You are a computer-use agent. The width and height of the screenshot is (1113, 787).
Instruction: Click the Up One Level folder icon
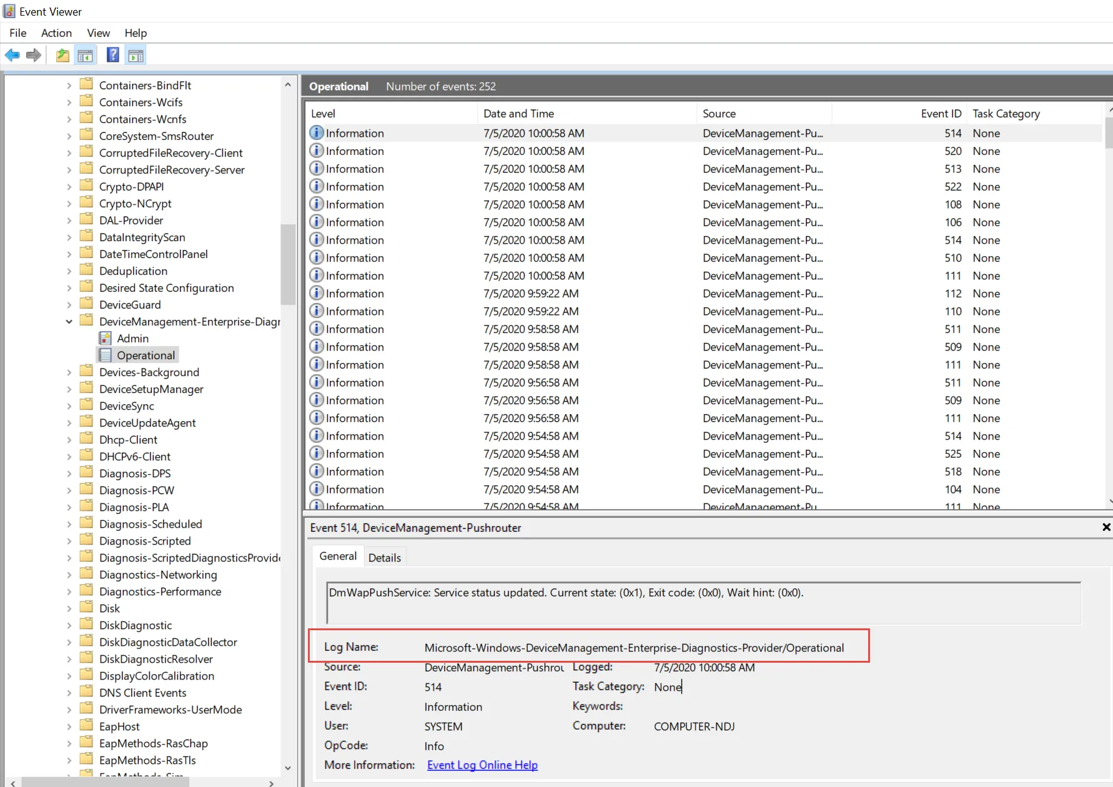[x=62, y=56]
